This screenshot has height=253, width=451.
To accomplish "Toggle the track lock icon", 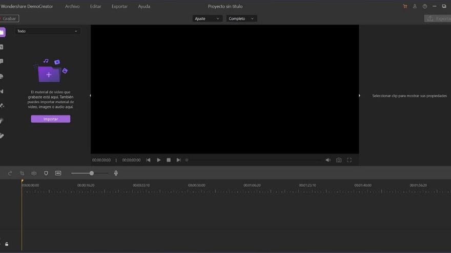I will pos(7,244).
